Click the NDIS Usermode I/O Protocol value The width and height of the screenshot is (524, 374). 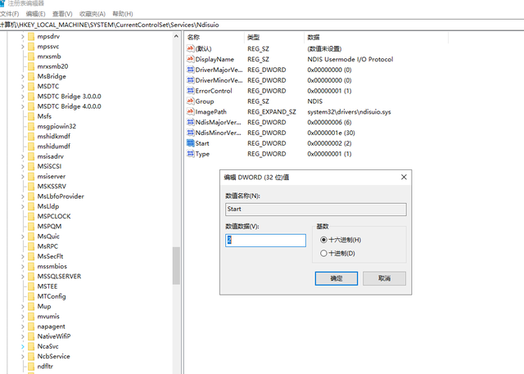[350, 59]
